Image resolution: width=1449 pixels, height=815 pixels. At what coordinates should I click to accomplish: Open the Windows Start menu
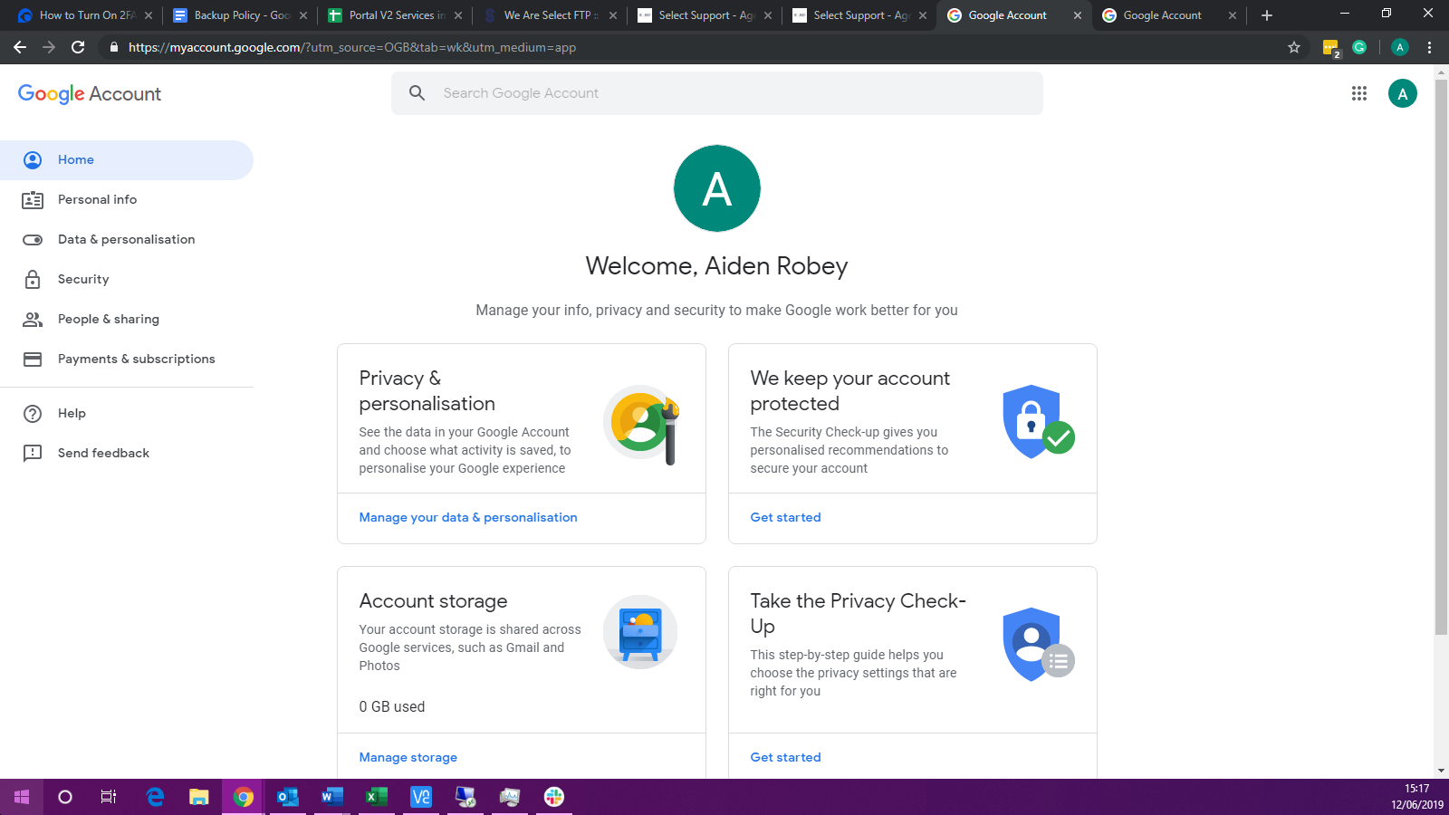pyautogui.click(x=22, y=797)
